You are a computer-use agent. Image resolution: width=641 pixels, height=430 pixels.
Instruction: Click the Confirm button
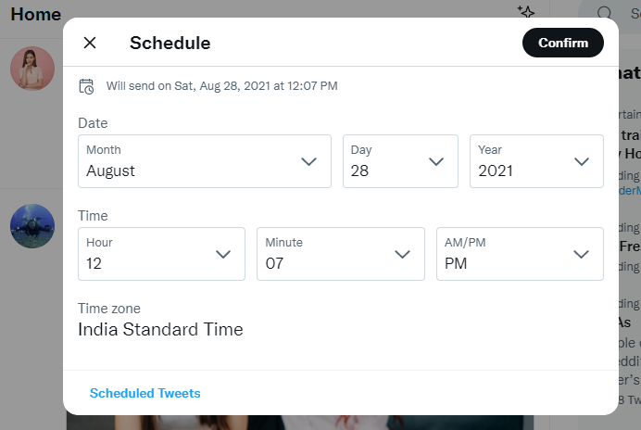[563, 43]
